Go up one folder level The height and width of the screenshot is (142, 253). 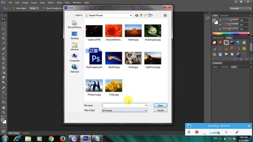[x=141, y=15]
